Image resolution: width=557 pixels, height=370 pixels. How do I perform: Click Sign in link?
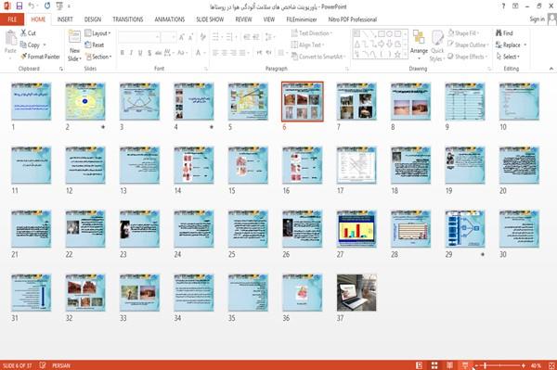(537, 19)
